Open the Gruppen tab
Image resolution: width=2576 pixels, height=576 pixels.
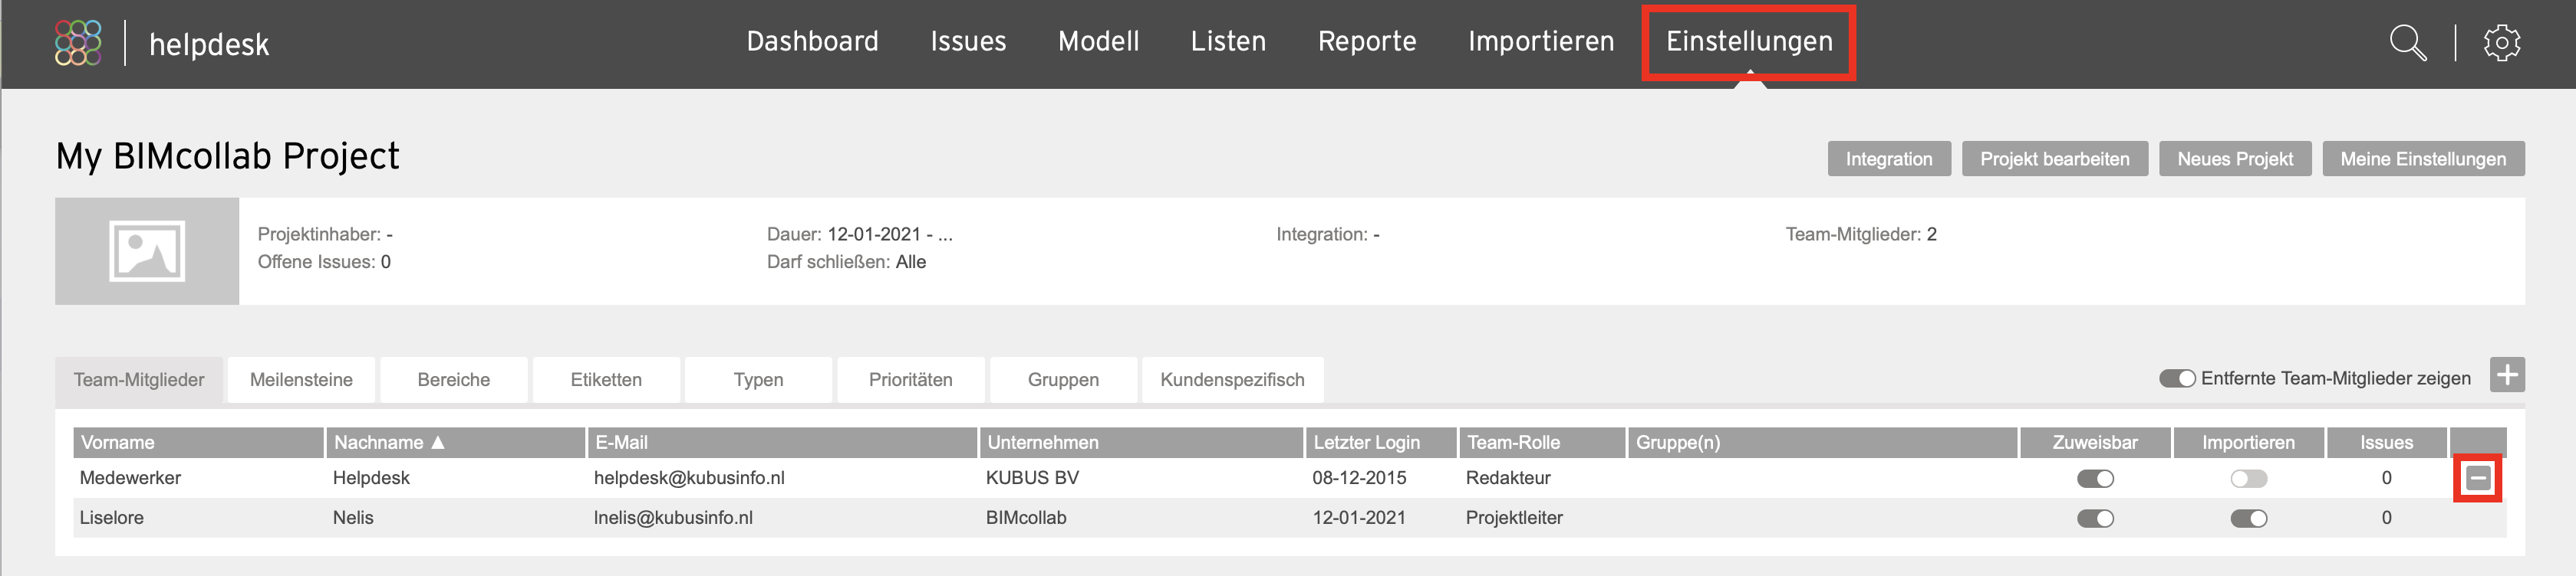1063,379
